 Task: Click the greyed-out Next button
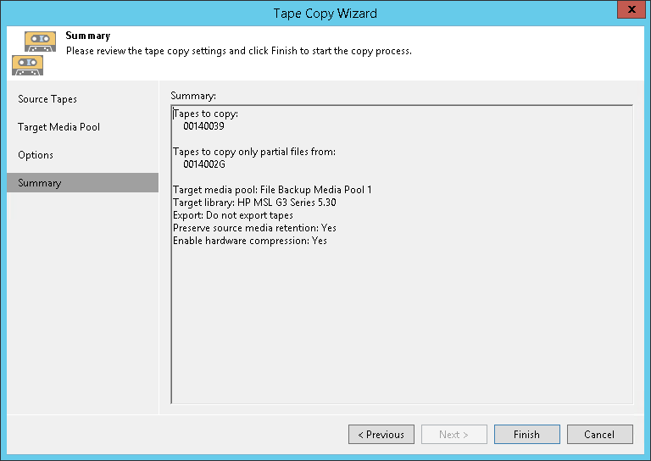tap(453, 435)
